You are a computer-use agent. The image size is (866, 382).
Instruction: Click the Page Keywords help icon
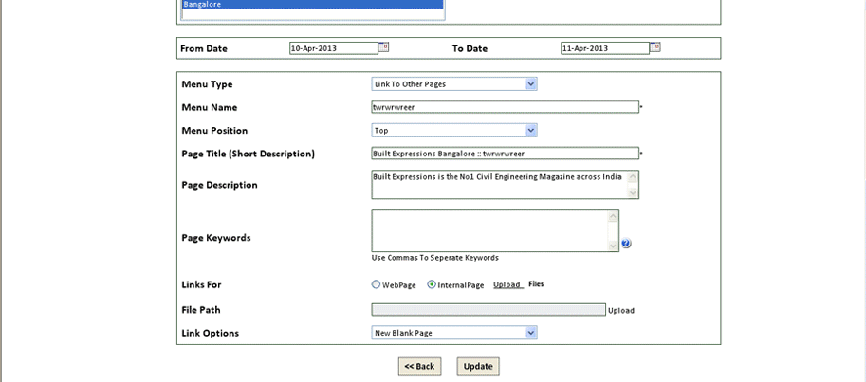click(x=626, y=244)
